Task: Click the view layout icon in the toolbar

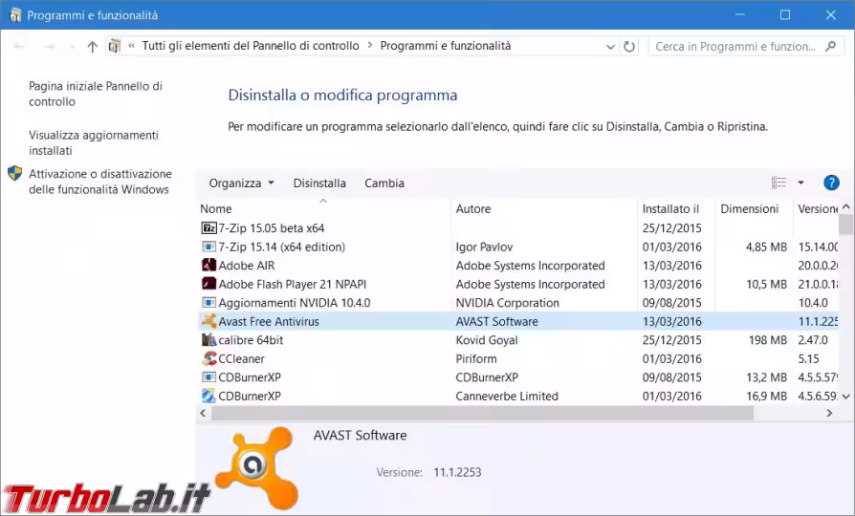Action: click(x=778, y=183)
